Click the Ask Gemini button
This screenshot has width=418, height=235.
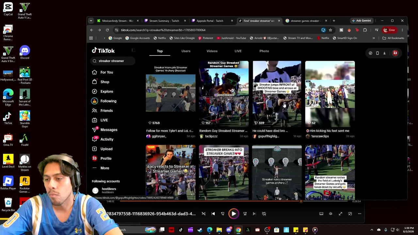(x=361, y=21)
